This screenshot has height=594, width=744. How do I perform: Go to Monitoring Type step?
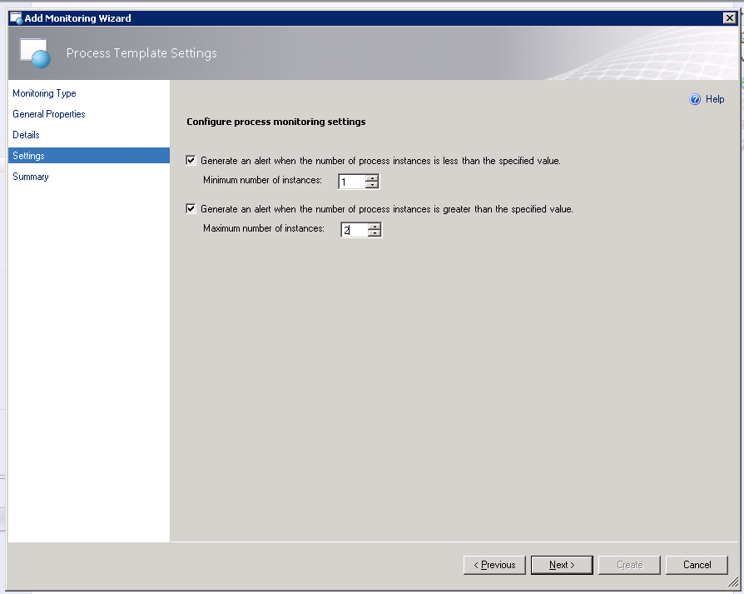point(44,93)
